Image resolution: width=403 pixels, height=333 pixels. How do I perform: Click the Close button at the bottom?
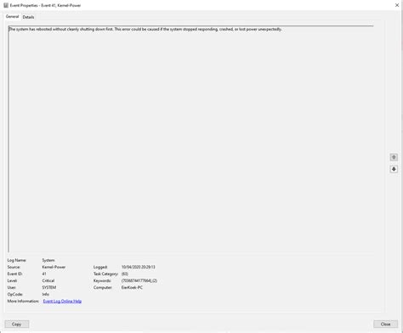pyautogui.click(x=385, y=324)
